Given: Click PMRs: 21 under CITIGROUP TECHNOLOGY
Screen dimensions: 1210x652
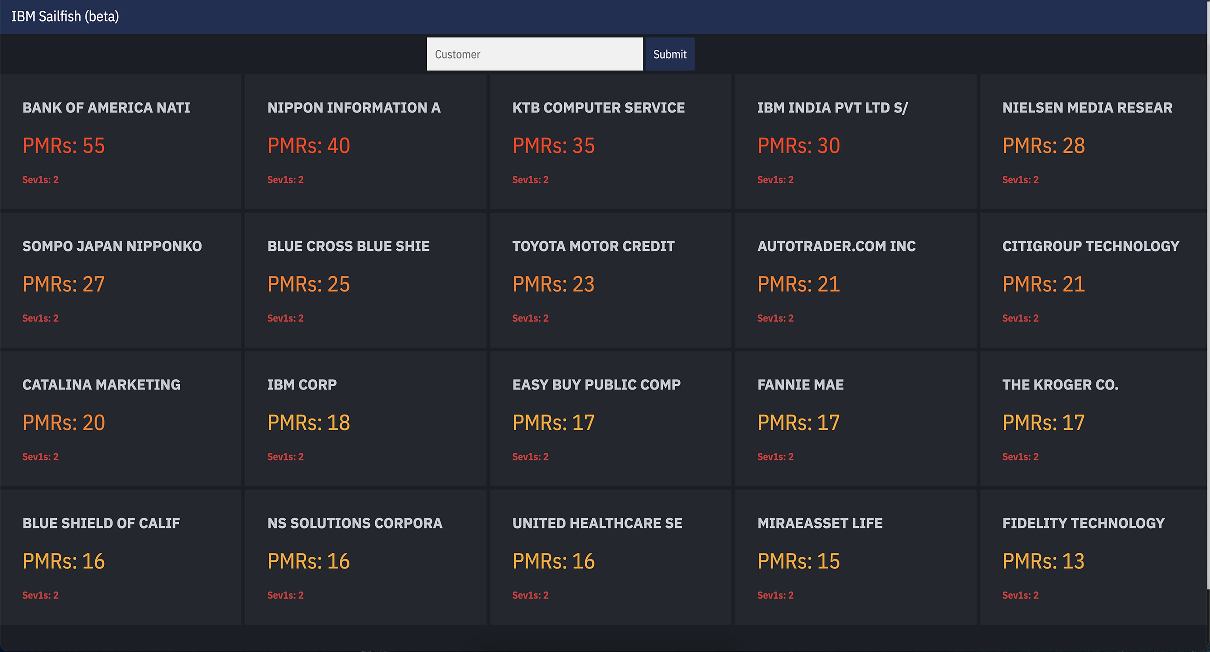Looking at the screenshot, I should [1044, 284].
